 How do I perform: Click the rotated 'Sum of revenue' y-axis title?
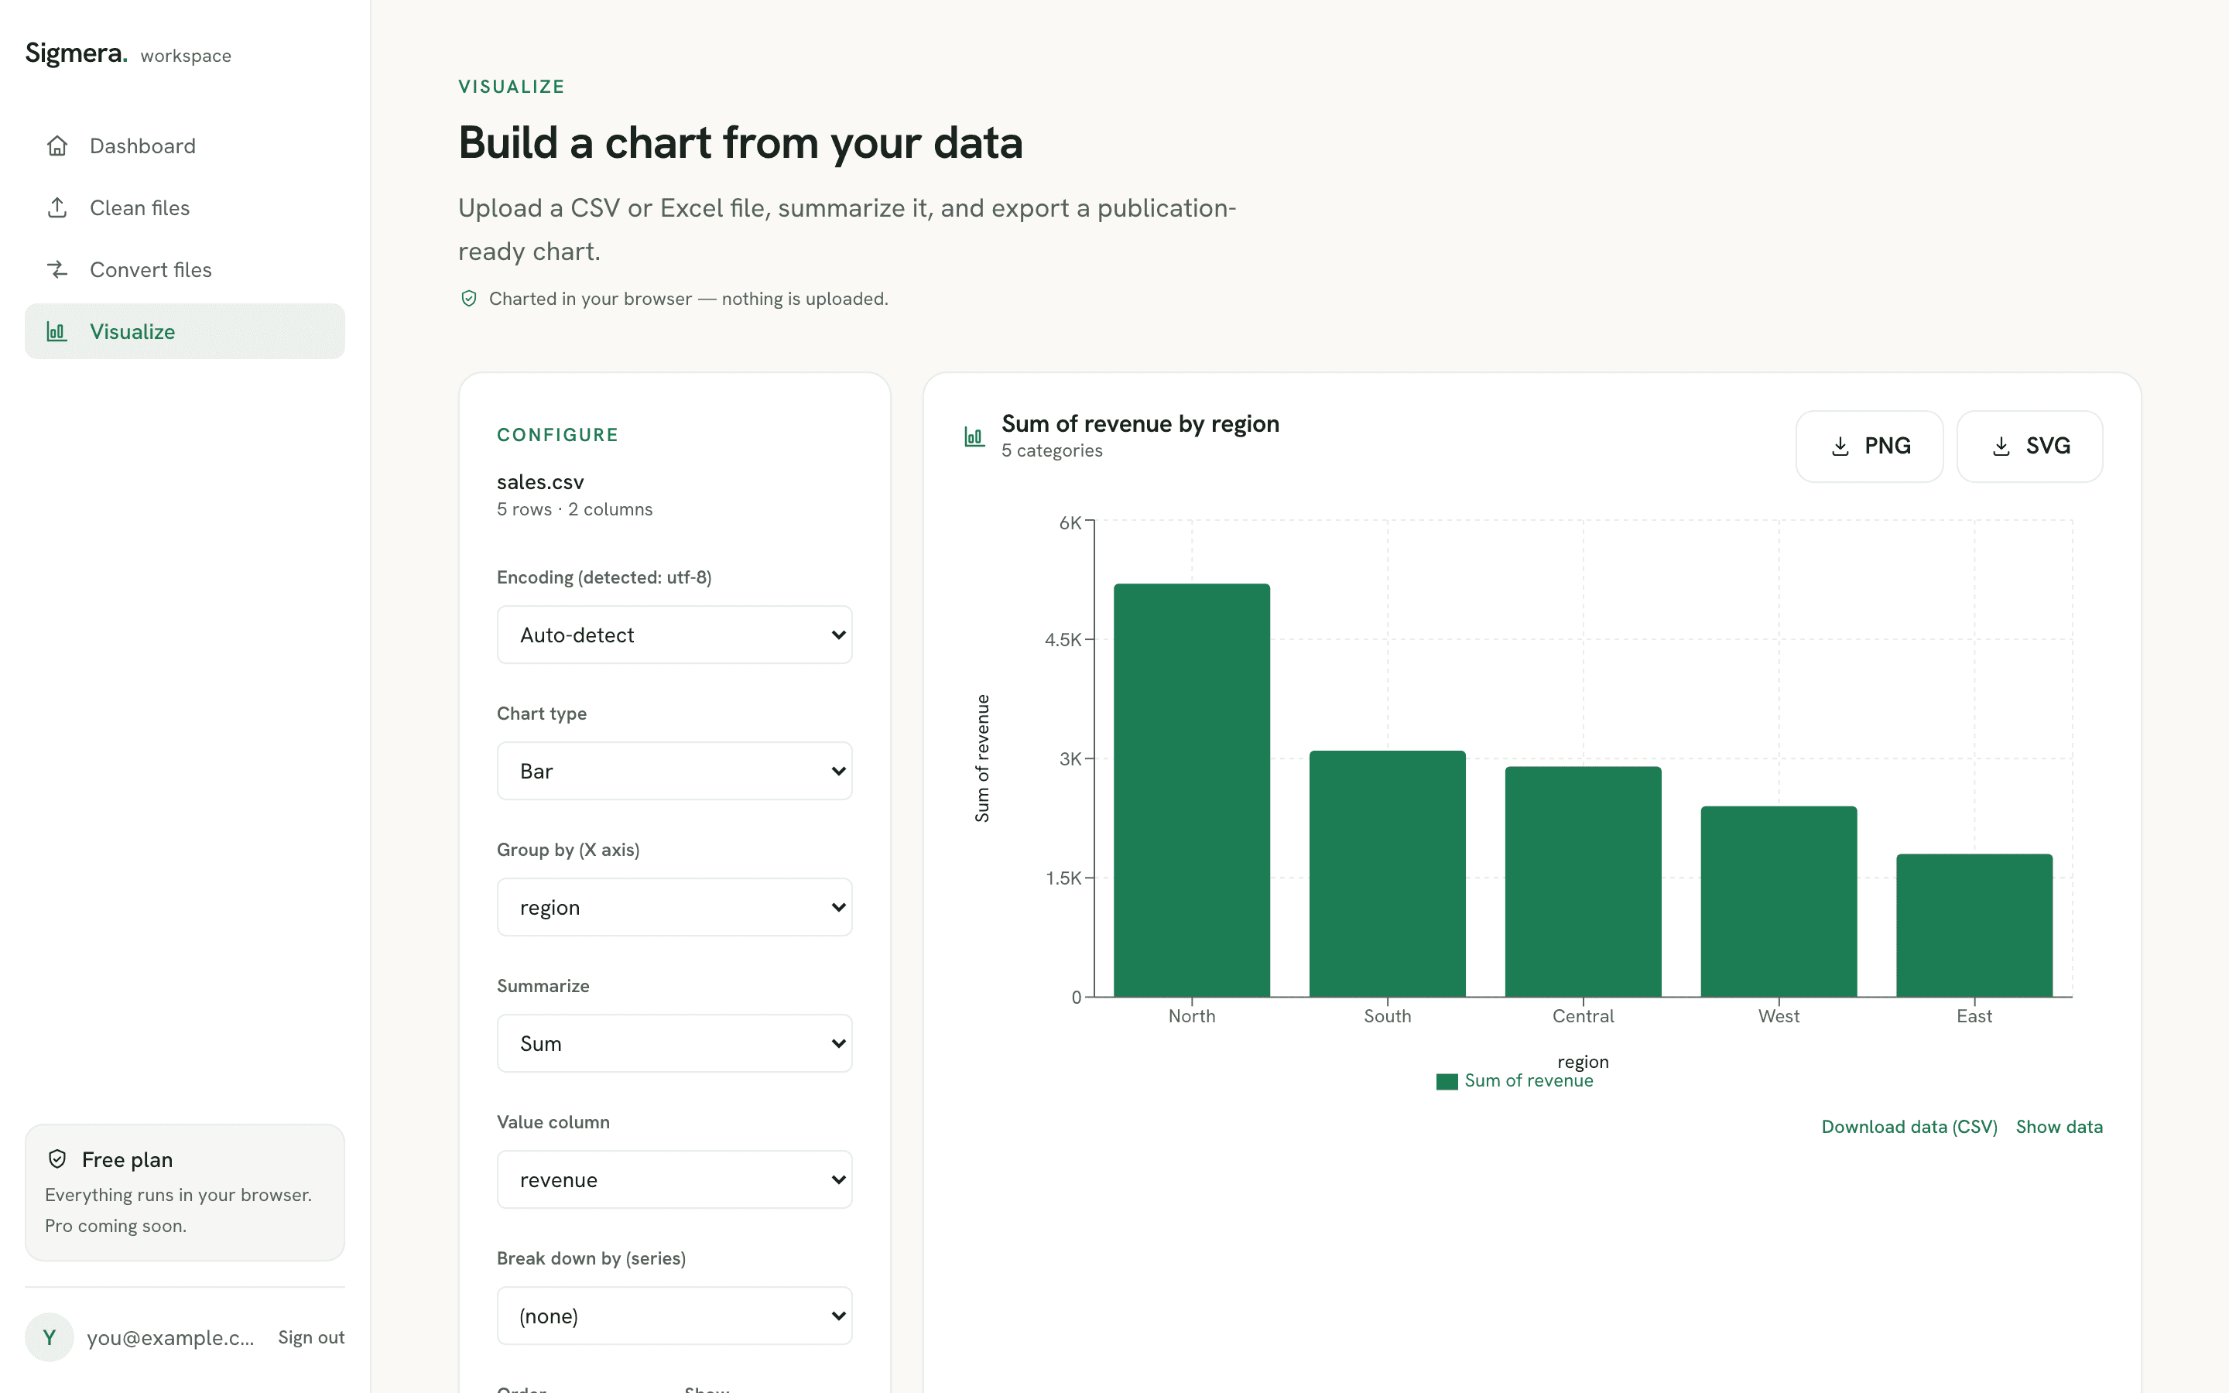click(x=982, y=758)
